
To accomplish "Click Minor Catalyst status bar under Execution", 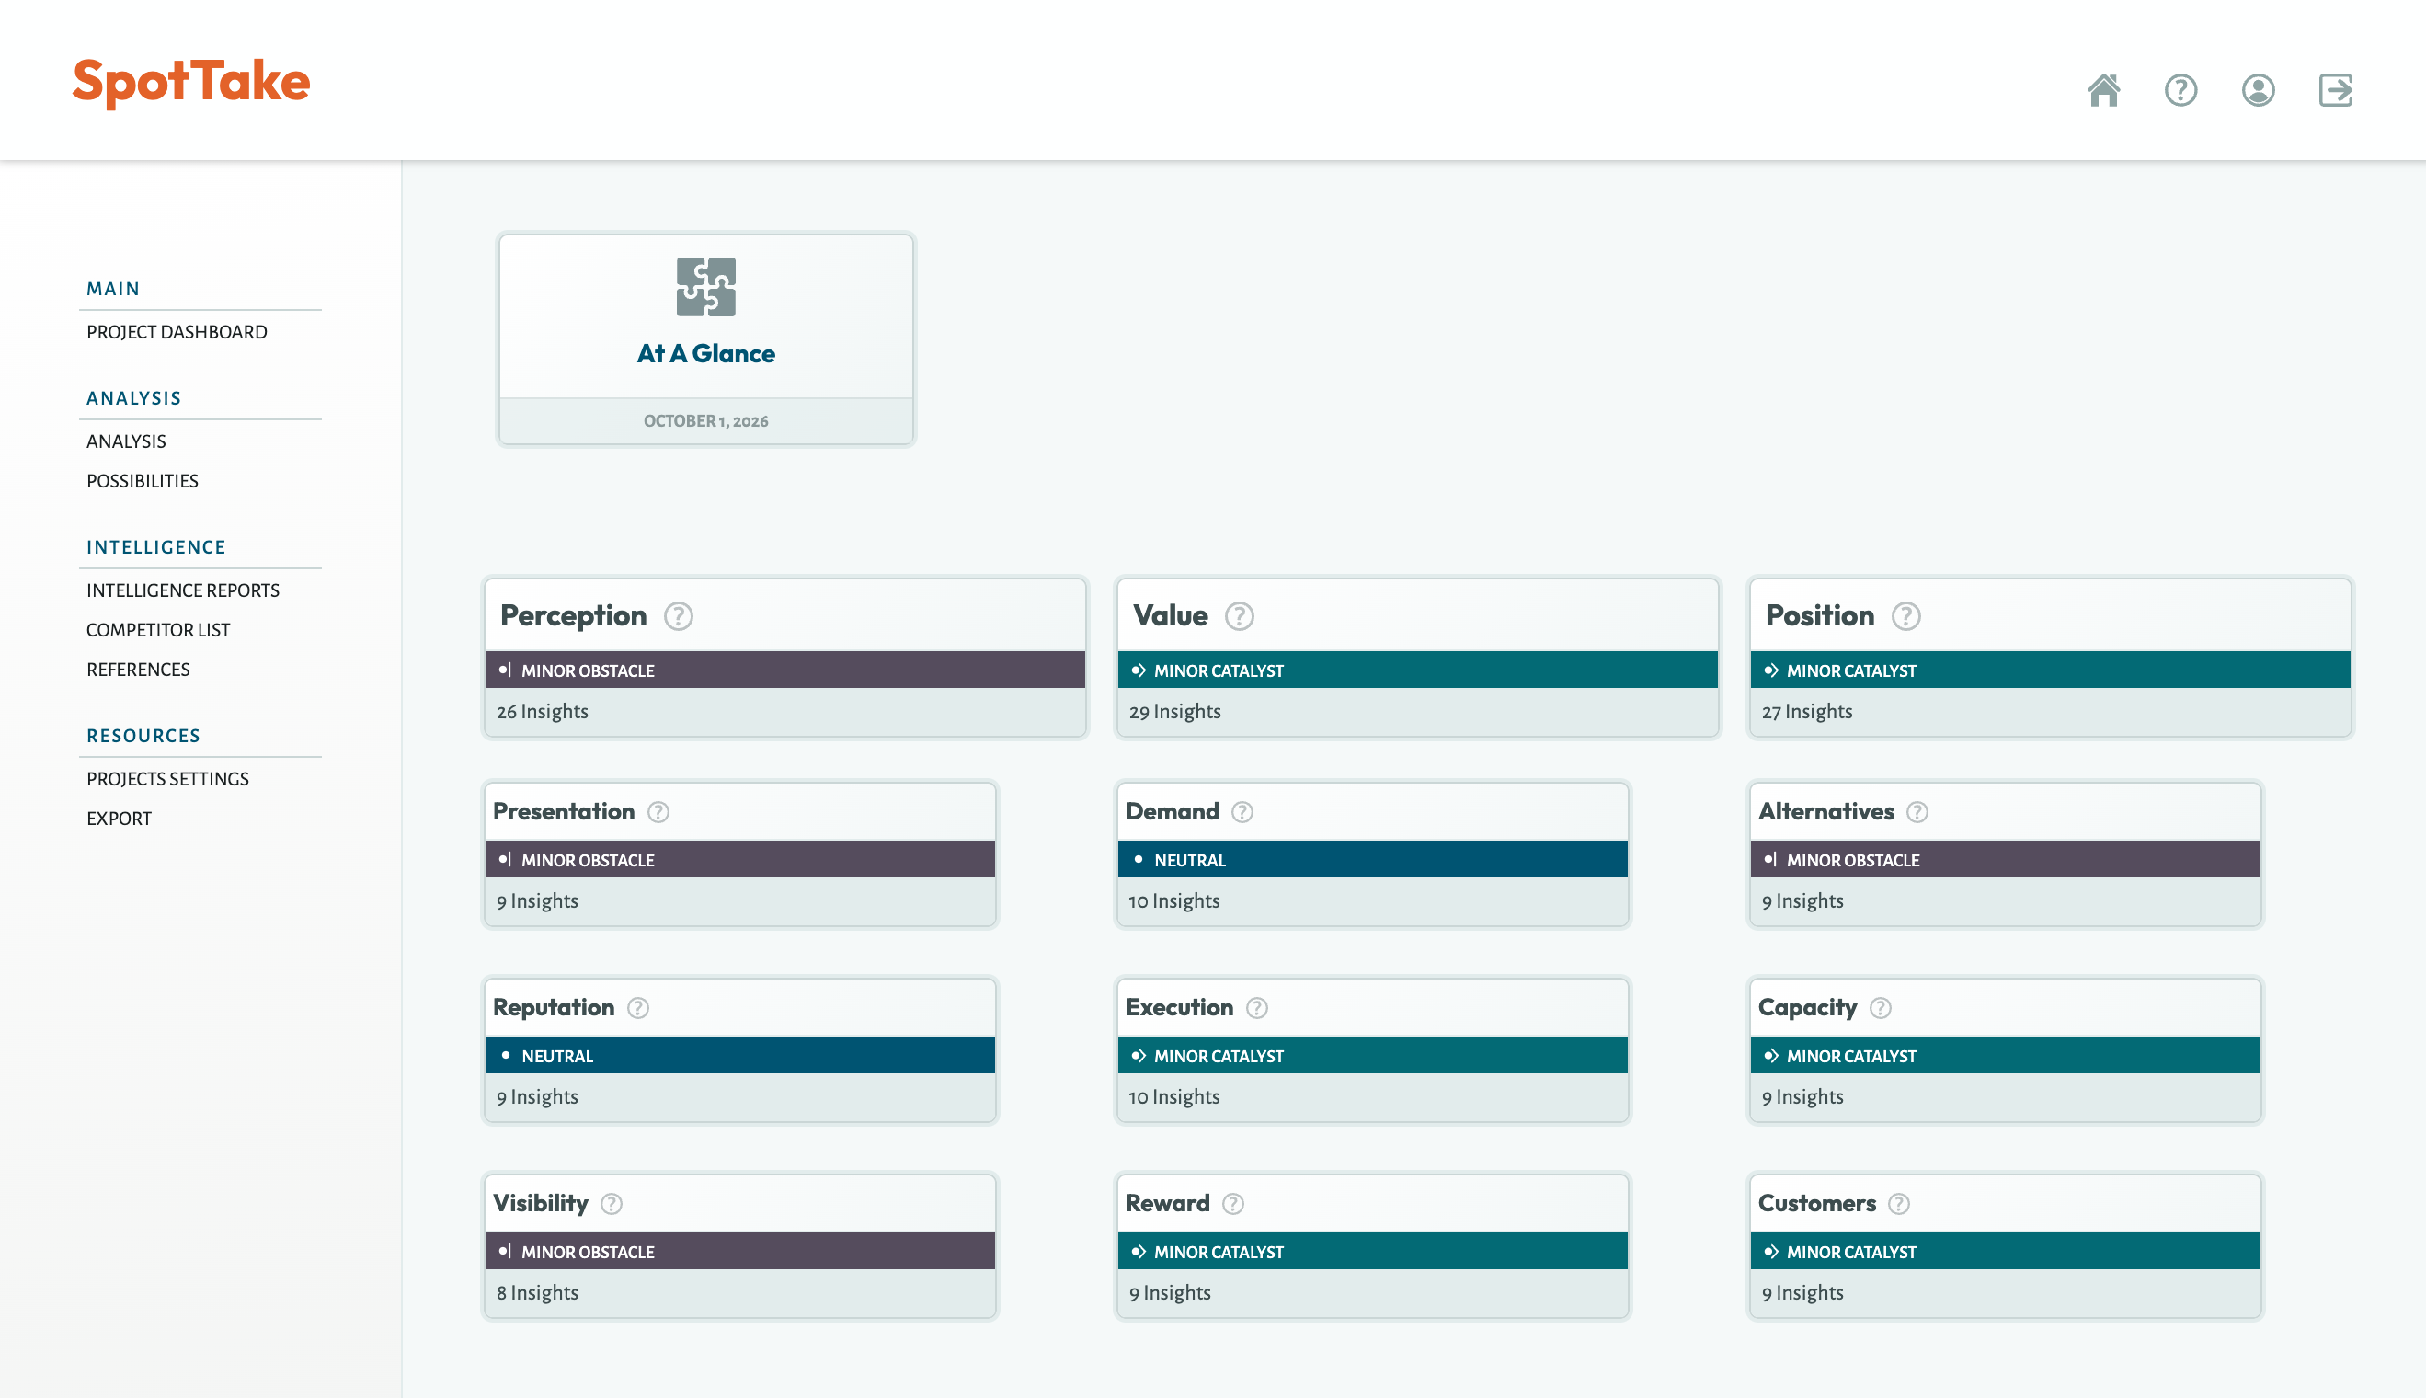I will click(x=1372, y=1055).
